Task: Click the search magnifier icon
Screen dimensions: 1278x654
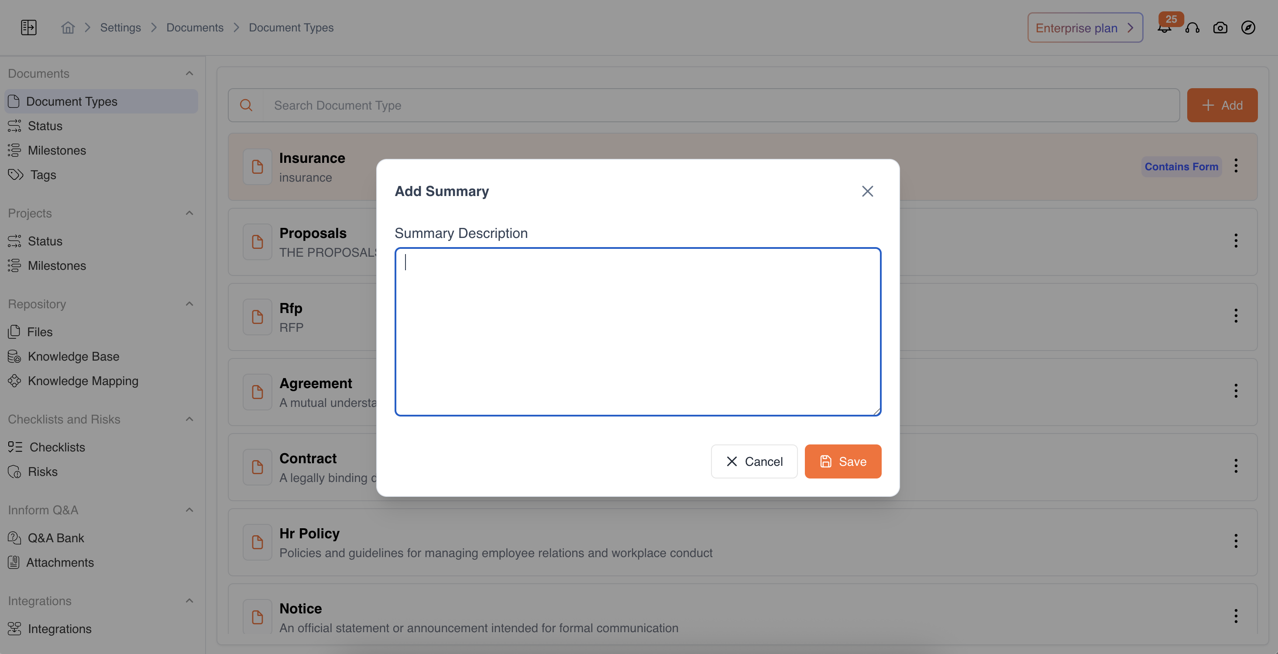Action: coord(246,105)
